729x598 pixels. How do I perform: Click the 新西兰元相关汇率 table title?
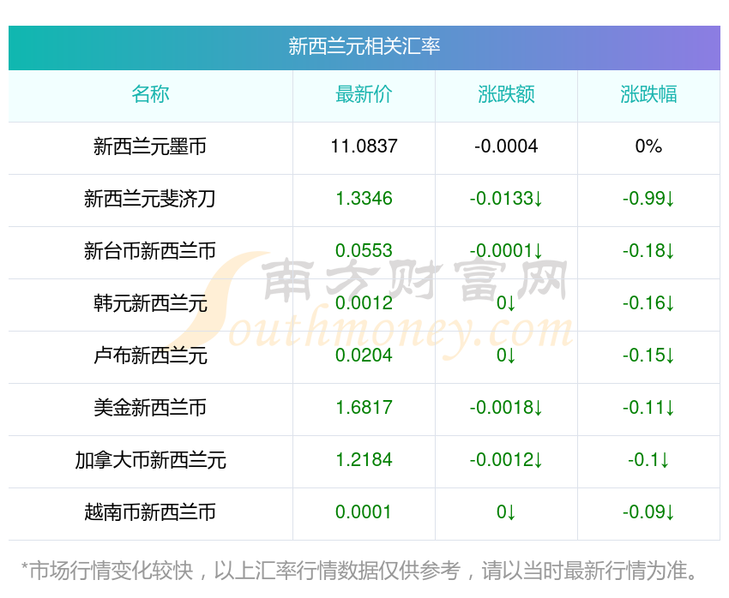364,46
